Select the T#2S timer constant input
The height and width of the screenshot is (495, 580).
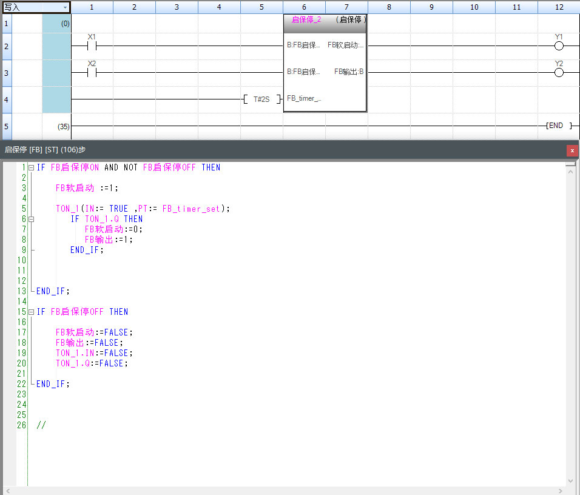click(x=261, y=99)
